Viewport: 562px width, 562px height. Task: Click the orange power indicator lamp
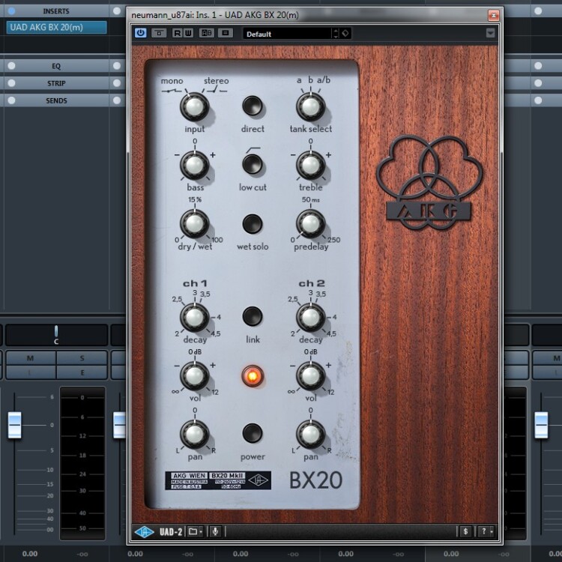253,376
